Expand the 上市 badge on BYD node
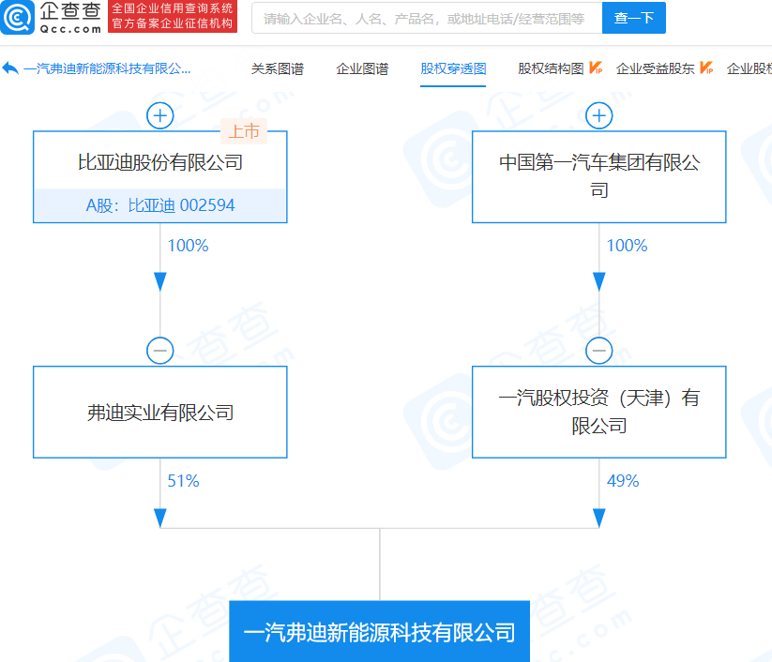Viewport: 772px width, 662px height. [x=244, y=131]
